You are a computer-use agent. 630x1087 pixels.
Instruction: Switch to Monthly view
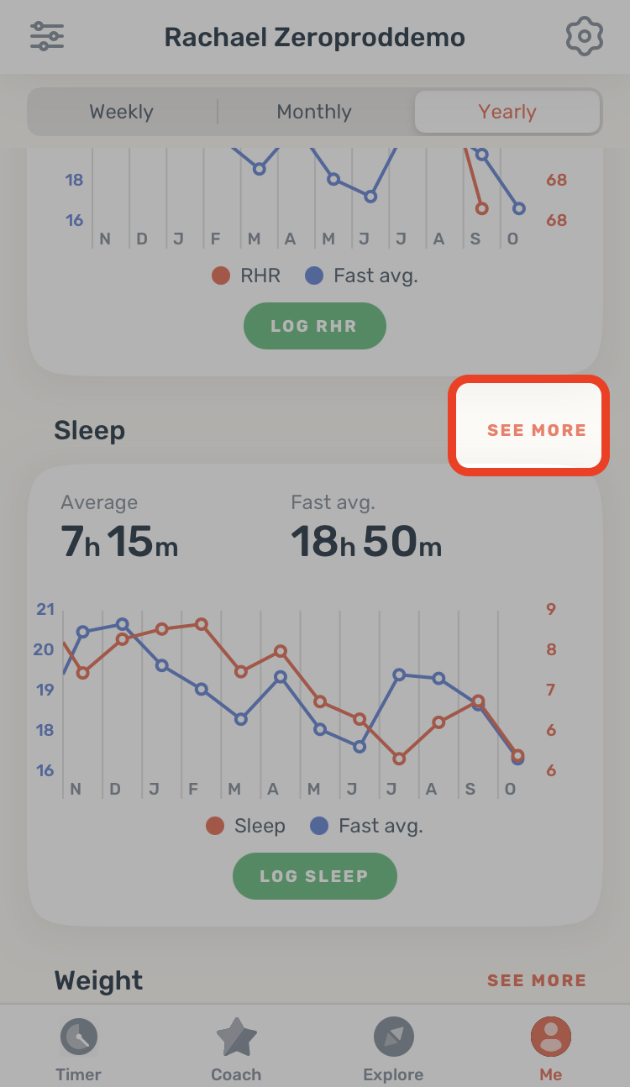pyautogui.click(x=314, y=112)
